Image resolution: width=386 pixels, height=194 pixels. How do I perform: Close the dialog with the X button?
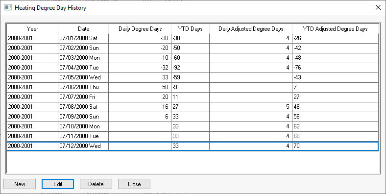pyautogui.click(x=378, y=7)
